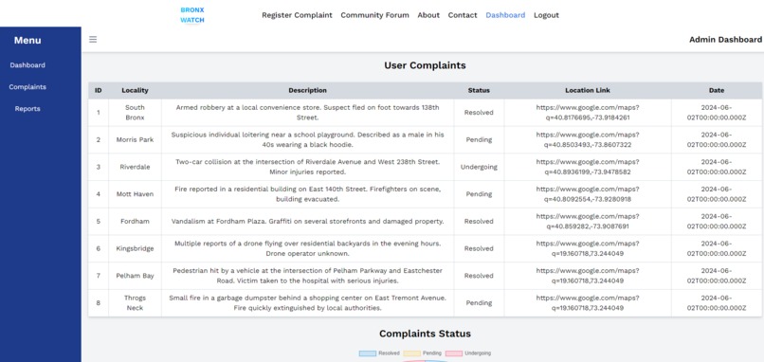764x362 pixels.
Task: Click the Resolved status for Fordham
Action: [x=479, y=221]
